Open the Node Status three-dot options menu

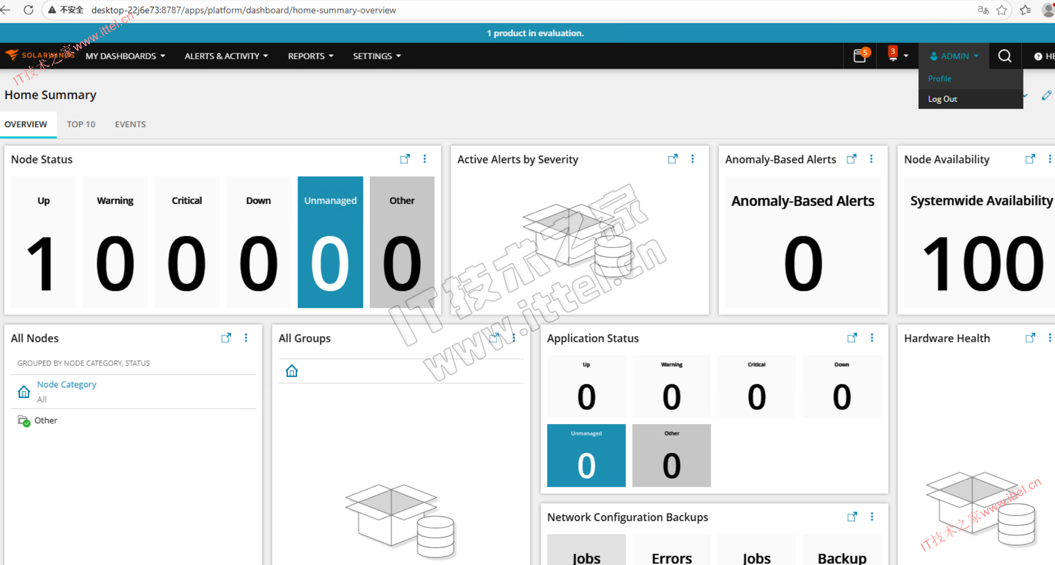pos(425,159)
